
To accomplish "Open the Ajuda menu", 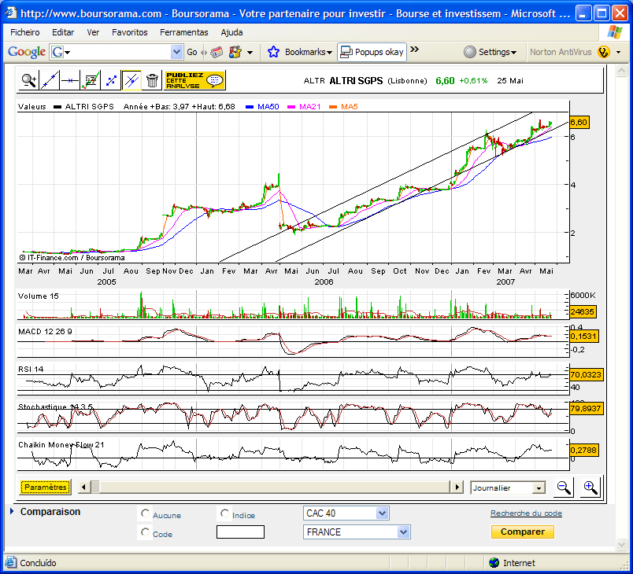I will [231, 32].
